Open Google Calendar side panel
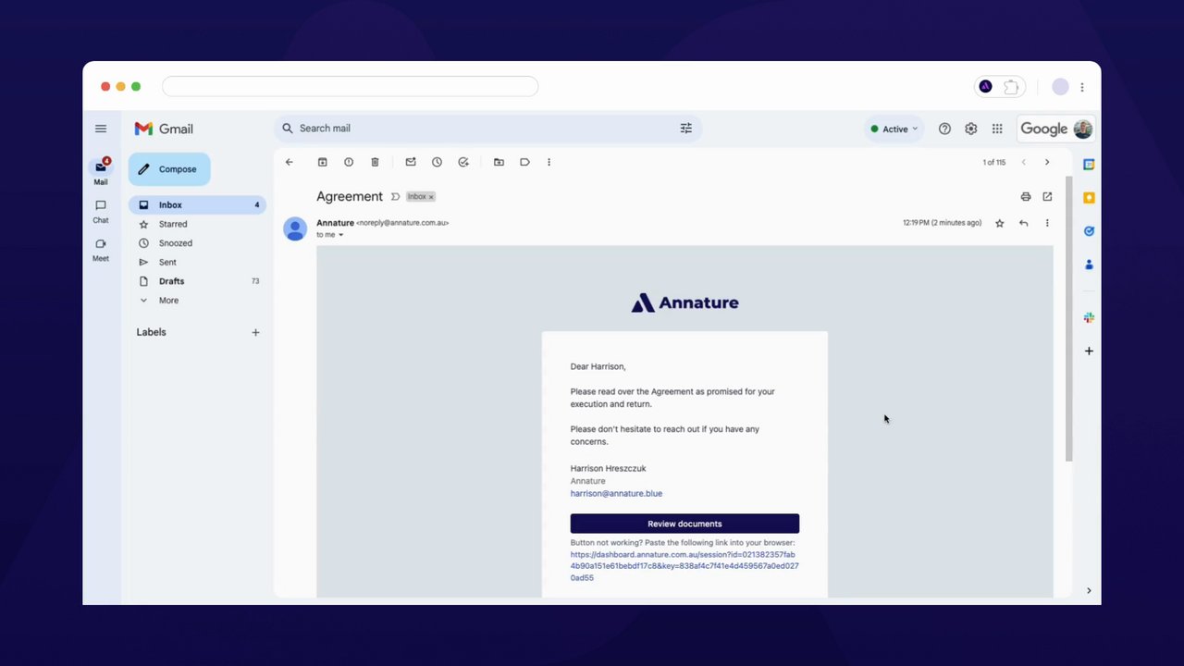1184x666 pixels. (1089, 165)
